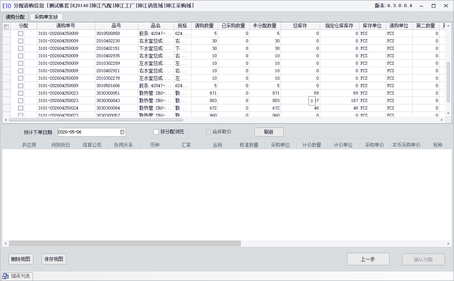This screenshot has width=454, height=281.
Task: Click the 删除视图 button
Action: coord(21,259)
